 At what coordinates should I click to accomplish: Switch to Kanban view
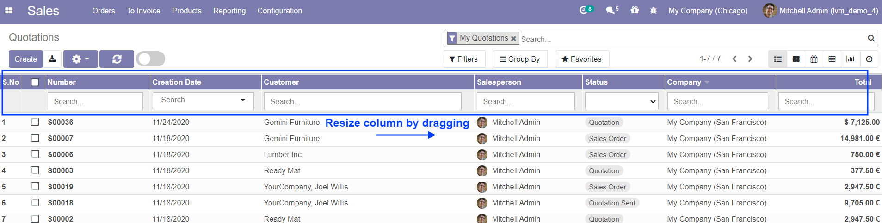click(796, 59)
